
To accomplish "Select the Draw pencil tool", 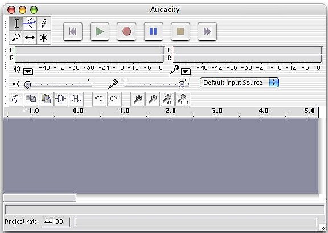I will pyautogui.click(x=44, y=23).
